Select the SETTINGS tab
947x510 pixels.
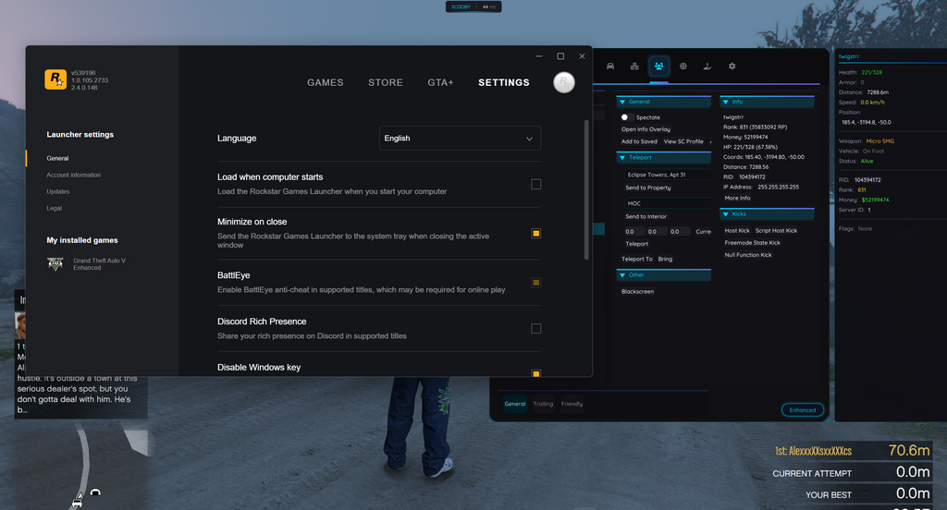(504, 82)
